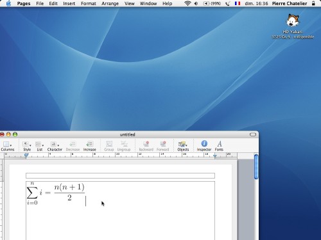Open the Insert menu
The width and height of the screenshot is (321, 240).
click(69, 3)
